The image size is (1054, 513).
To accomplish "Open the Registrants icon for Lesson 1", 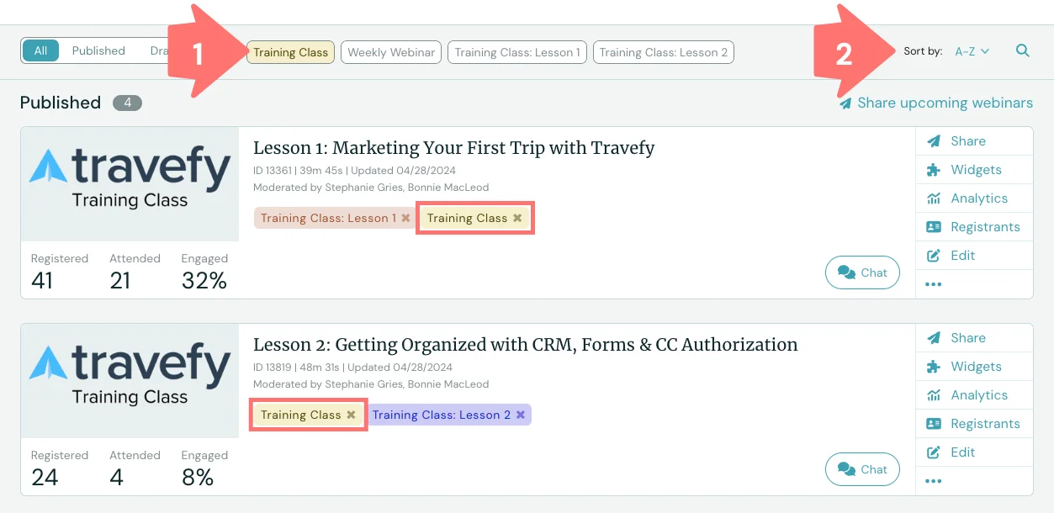I will 934,226.
